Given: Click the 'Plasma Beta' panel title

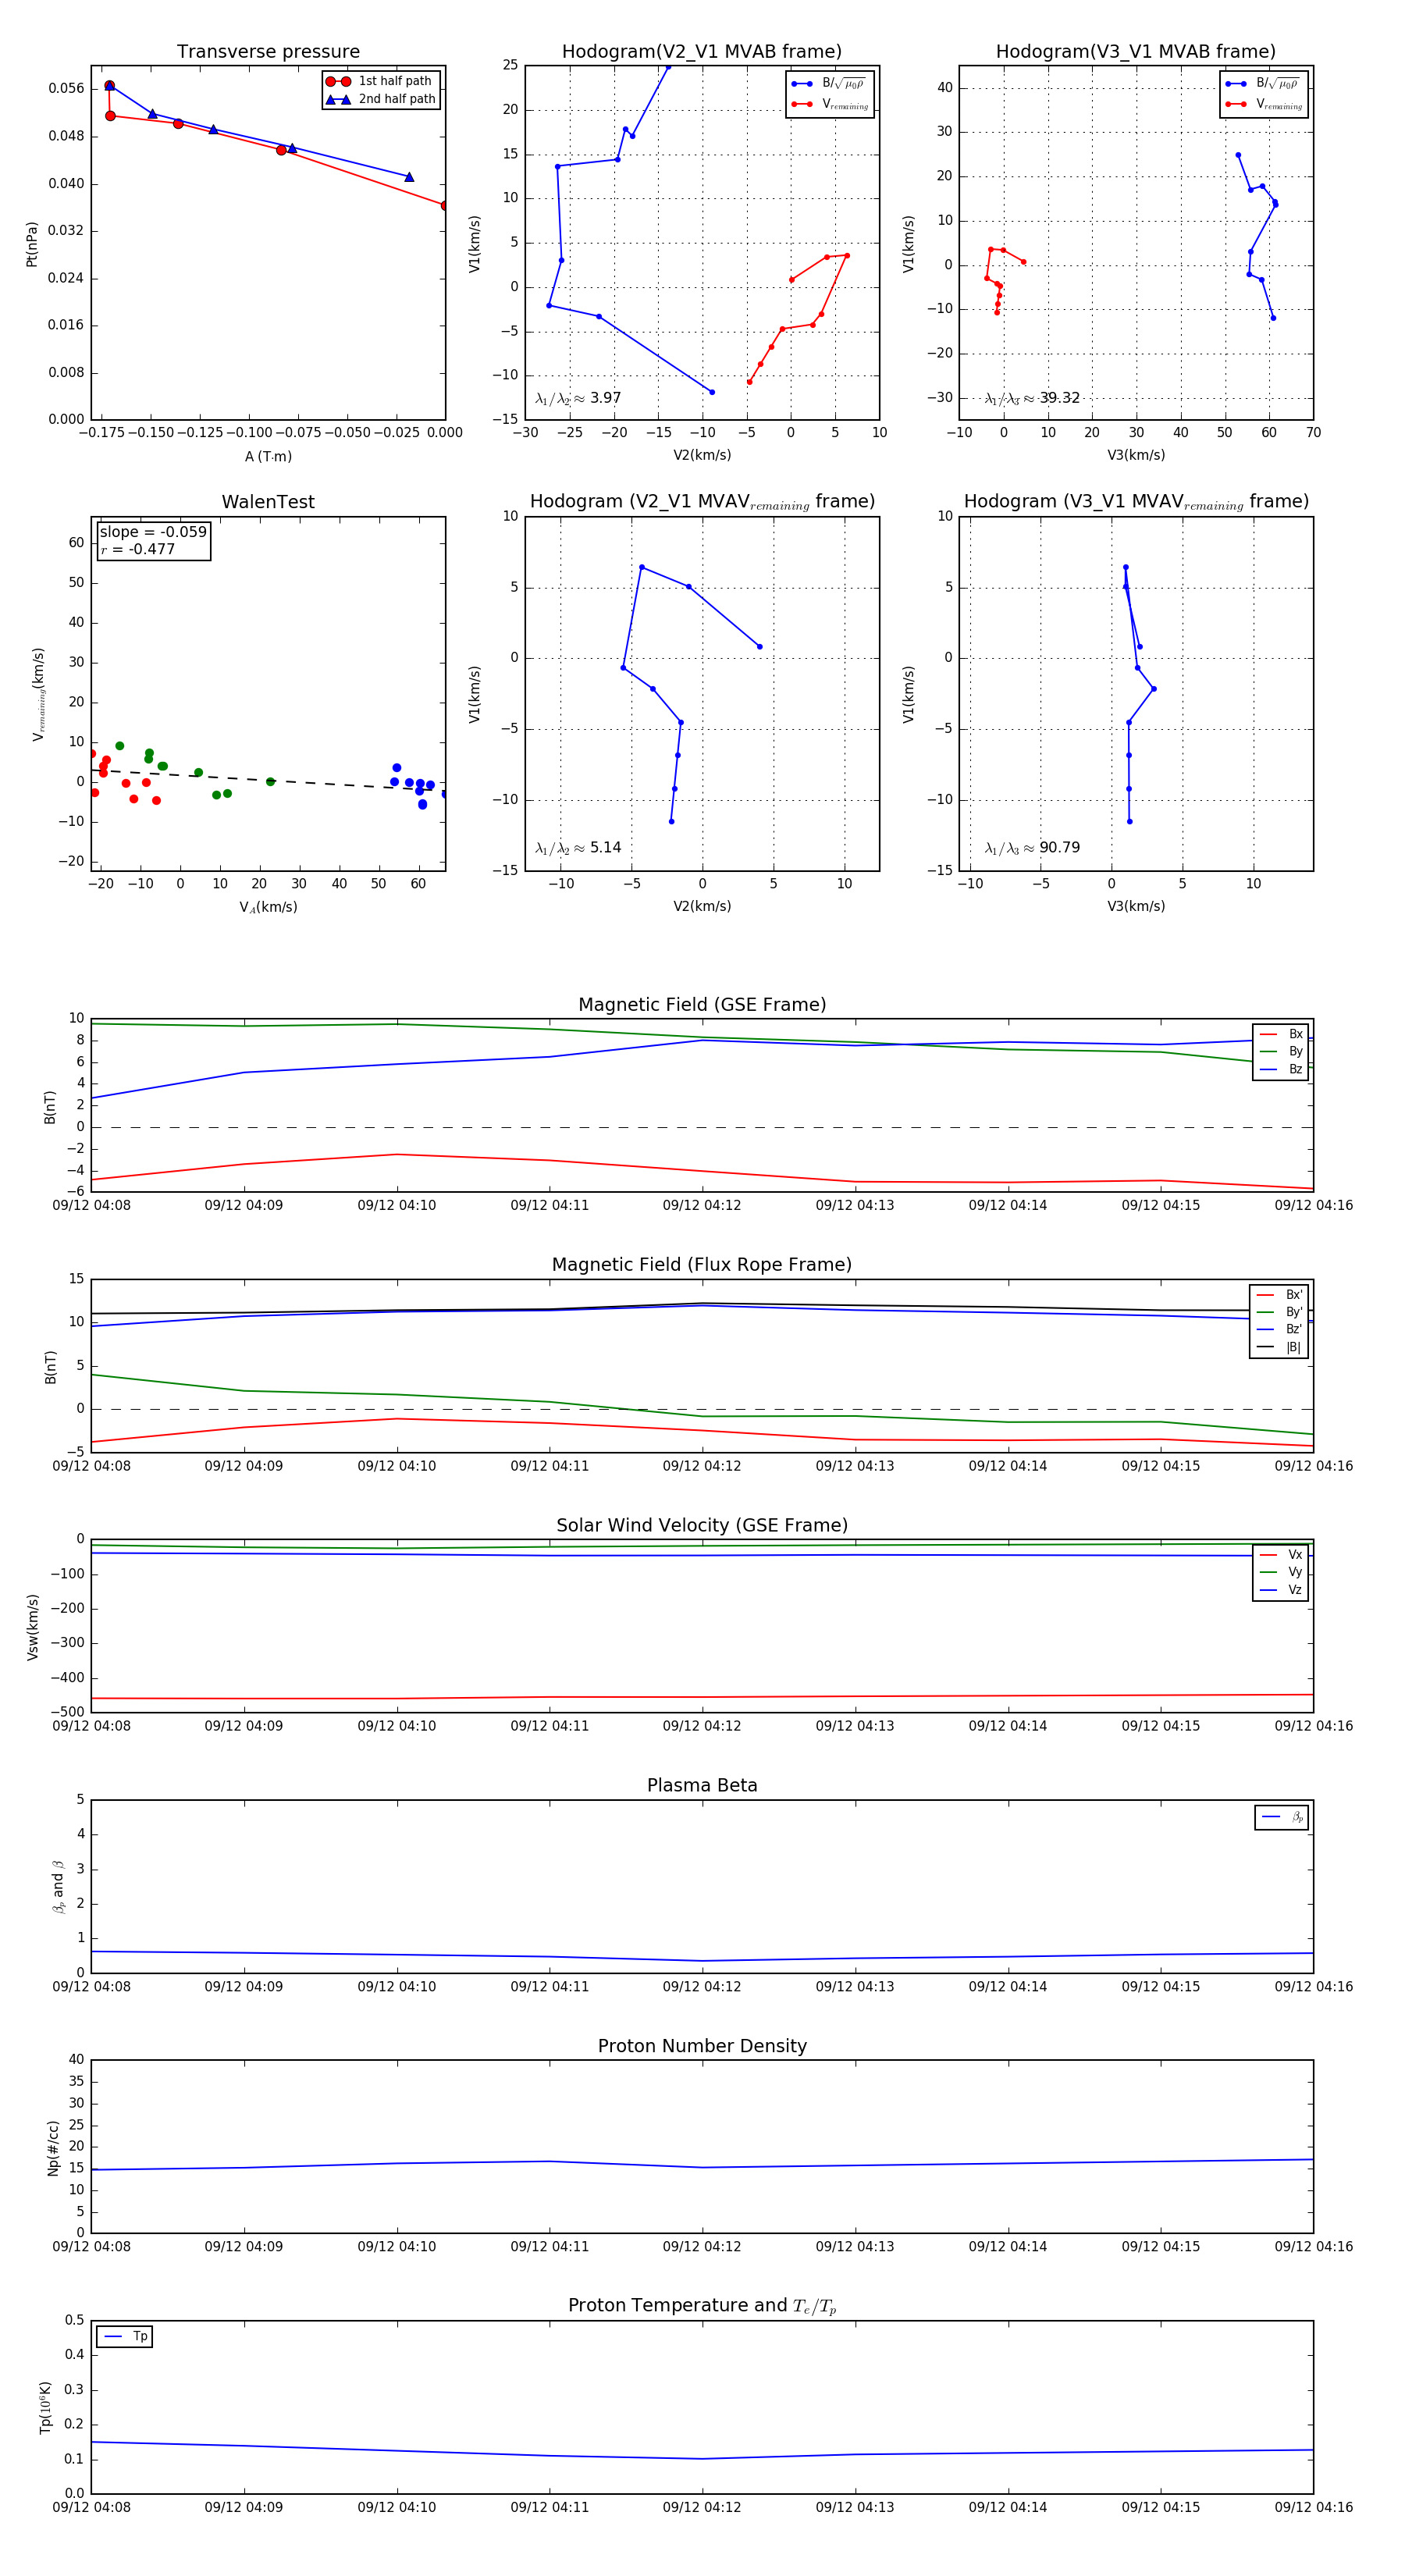Looking at the screenshot, I should click(702, 1785).
